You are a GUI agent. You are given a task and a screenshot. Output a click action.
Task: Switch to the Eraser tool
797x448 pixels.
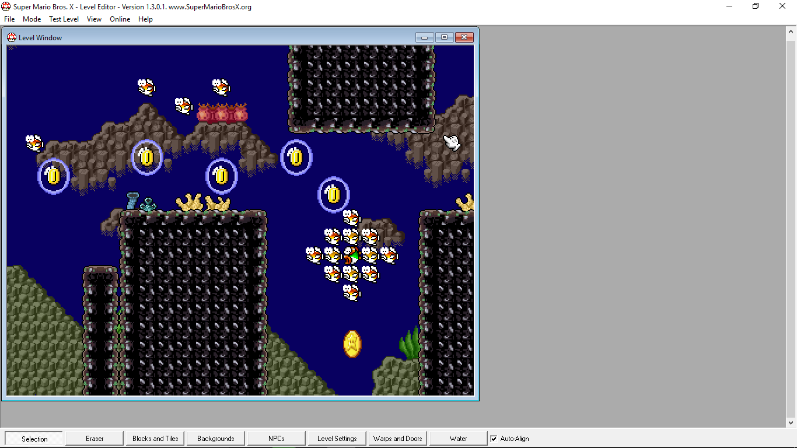point(95,439)
